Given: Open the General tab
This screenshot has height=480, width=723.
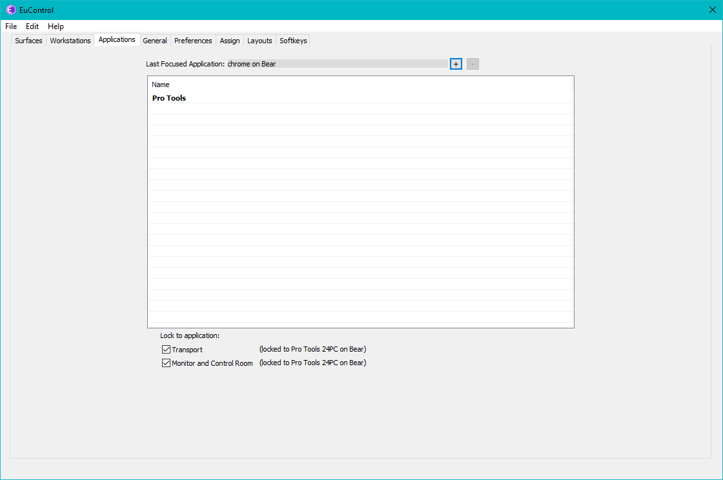Looking at the screenshot, I should [155, 41].
